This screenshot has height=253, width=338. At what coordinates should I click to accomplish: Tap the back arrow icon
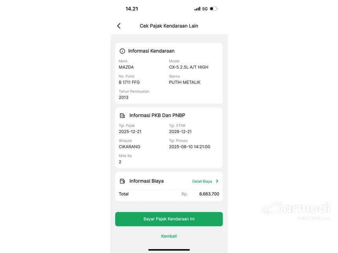point(119,26)
